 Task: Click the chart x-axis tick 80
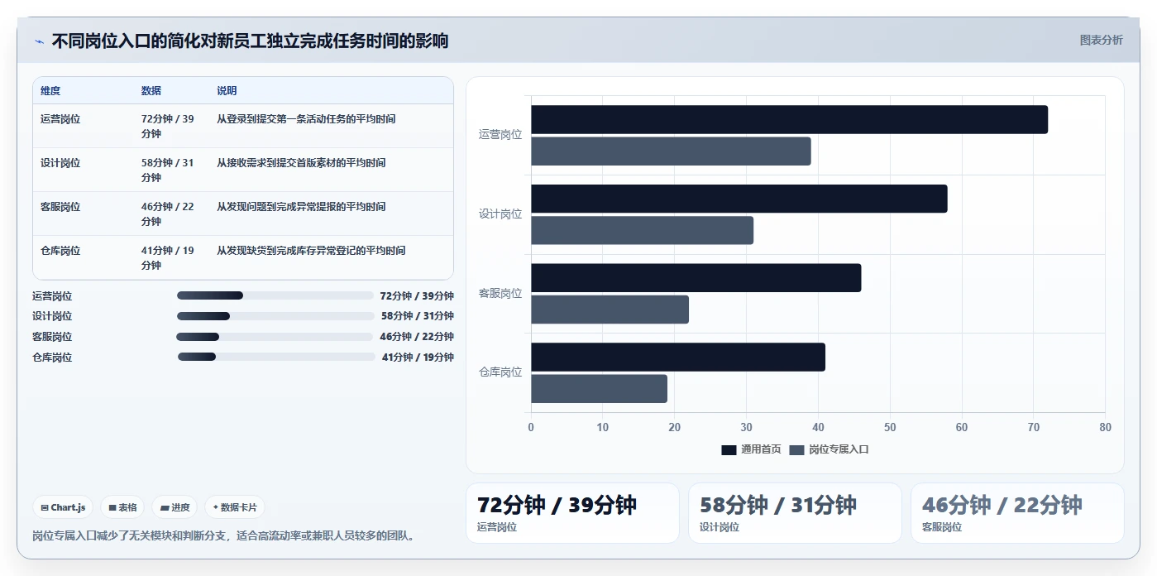[1105, 427]
